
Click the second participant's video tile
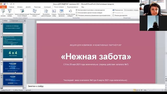(153, 23)
